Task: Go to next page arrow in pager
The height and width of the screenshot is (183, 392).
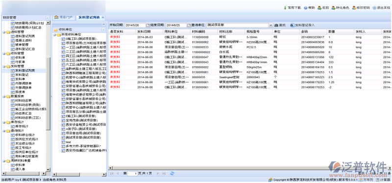Action: point(158,173)
